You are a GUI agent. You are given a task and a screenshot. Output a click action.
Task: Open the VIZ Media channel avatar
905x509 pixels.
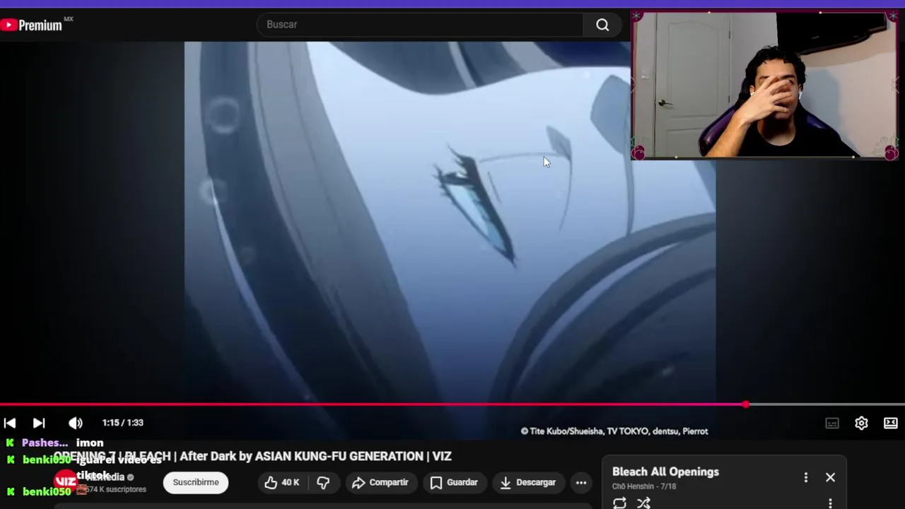tap(66, 481)
